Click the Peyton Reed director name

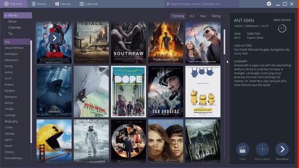255,38
